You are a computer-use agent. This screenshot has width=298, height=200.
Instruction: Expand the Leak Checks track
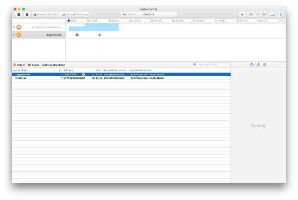14,35
